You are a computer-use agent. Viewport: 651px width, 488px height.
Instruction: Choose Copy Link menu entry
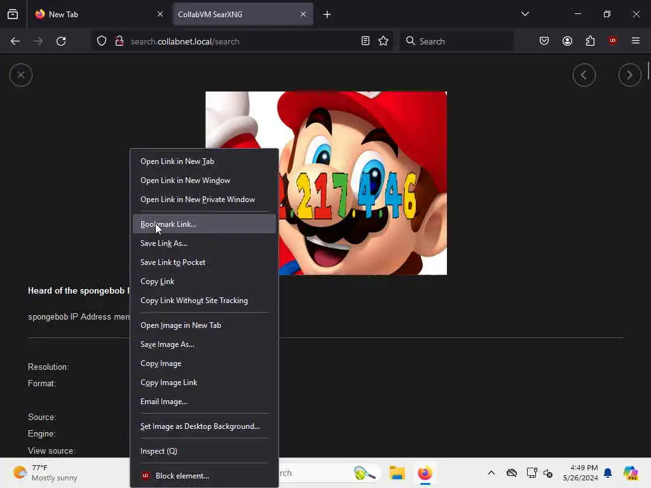pos(204,281)
